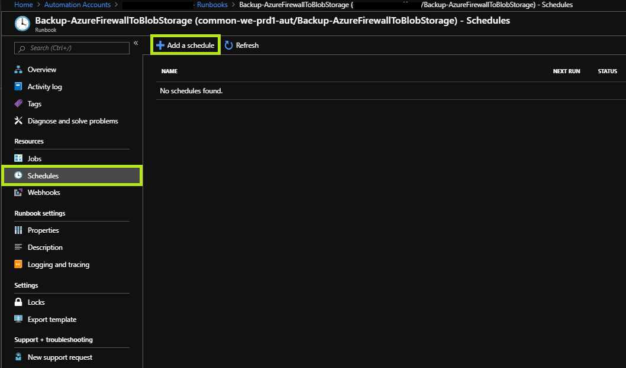Click the Runbook settings section heading
The image size is (626, 368).
tap(40, 213)
